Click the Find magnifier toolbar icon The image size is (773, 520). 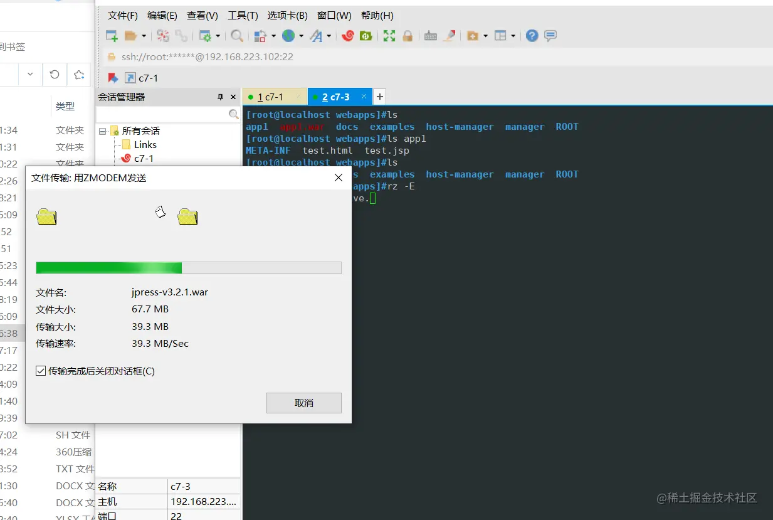click(x=237, y=36)
